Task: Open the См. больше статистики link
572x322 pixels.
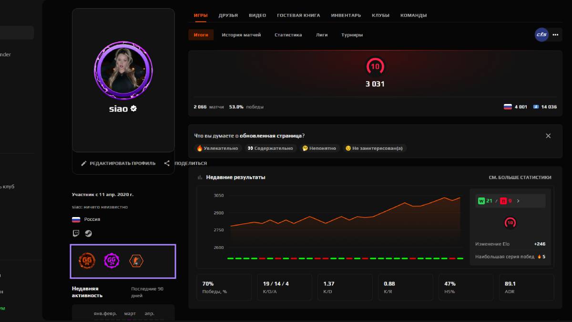Action: [520, 177]
